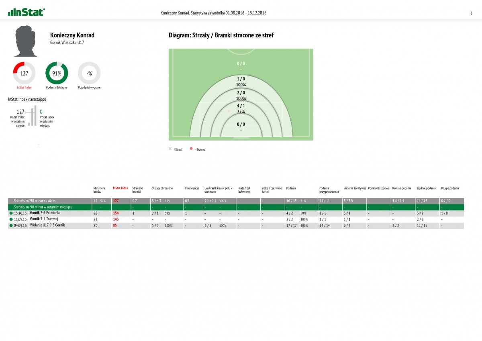This screenshot has width=482, height=341.
Task: Click the Podania kreatywne column header
Action: coord(355,188)
